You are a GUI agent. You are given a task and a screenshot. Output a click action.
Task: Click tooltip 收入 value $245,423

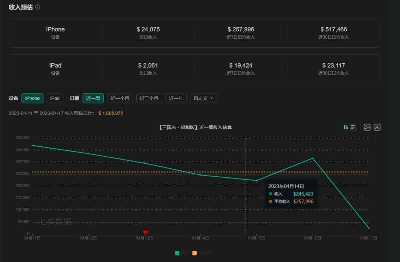tap(303, 194)
